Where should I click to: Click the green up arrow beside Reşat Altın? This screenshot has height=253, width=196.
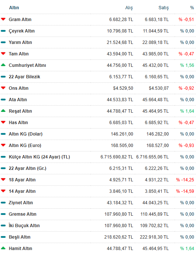point(3,111)
